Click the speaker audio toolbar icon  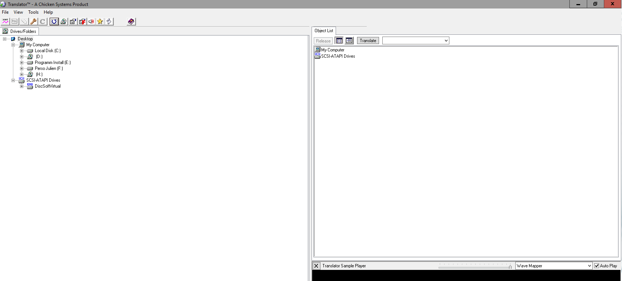pyautogui.click(x=91, y=21)
